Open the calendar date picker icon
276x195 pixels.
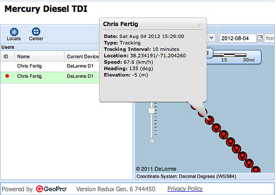point(260,38)
